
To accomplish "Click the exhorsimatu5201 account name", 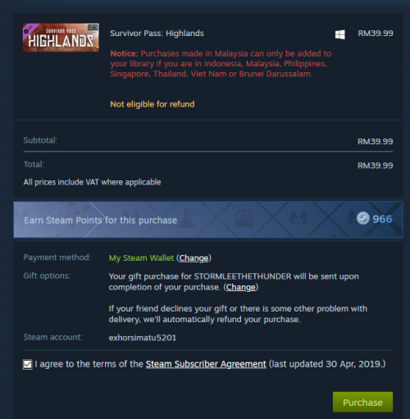I will coord(143,338).
